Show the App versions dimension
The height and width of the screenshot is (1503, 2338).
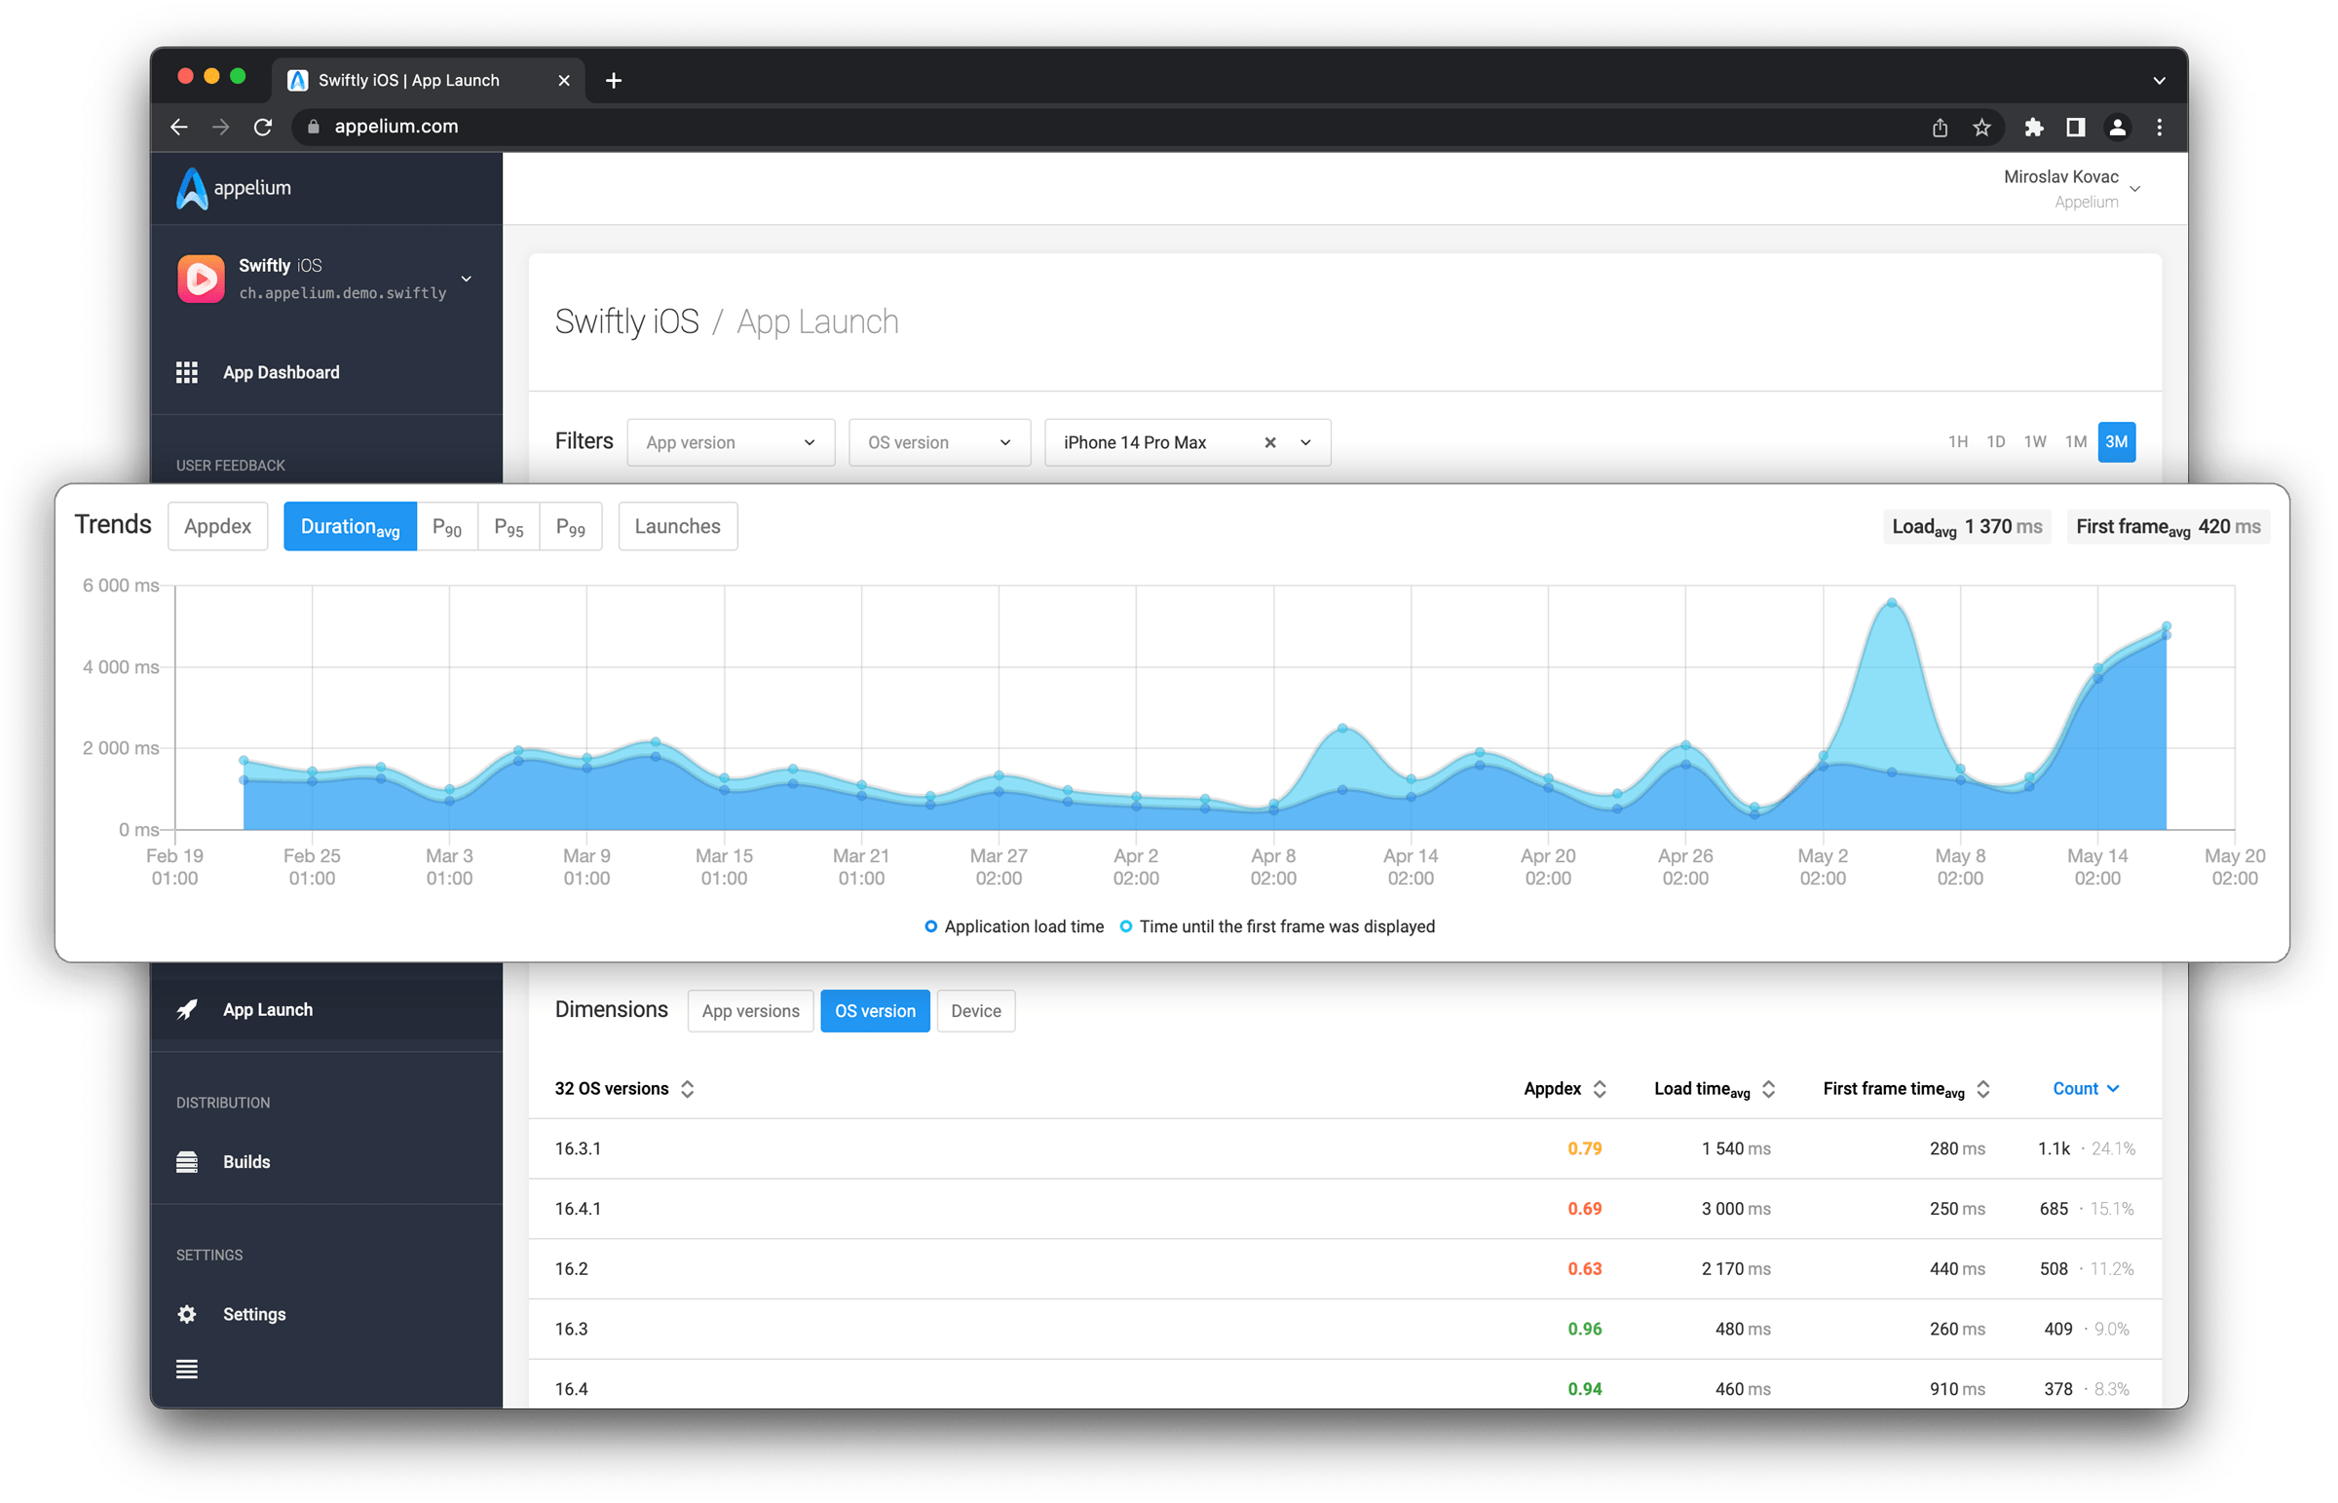point(750,1011)
